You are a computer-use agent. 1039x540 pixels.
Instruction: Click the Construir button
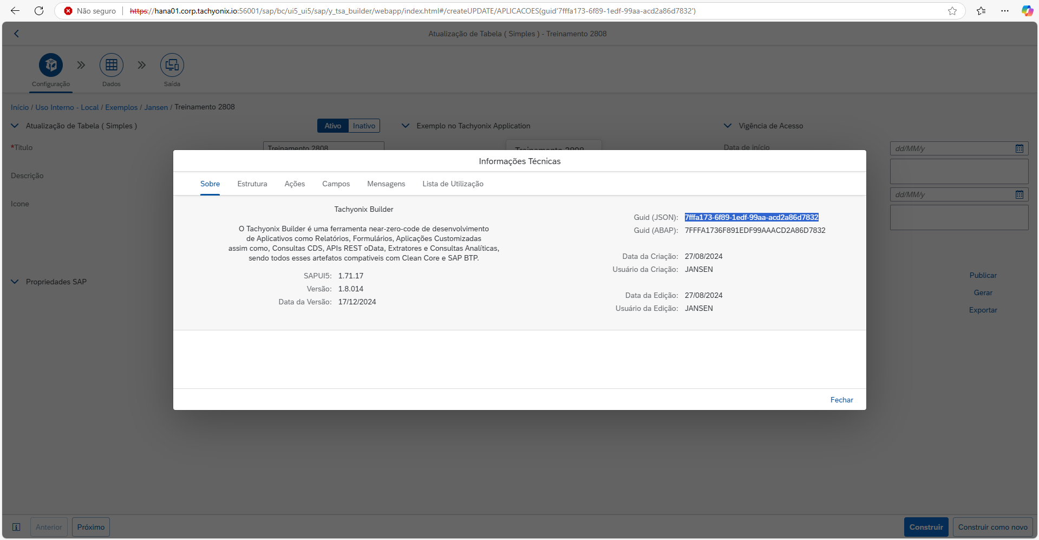pos(926,527)
